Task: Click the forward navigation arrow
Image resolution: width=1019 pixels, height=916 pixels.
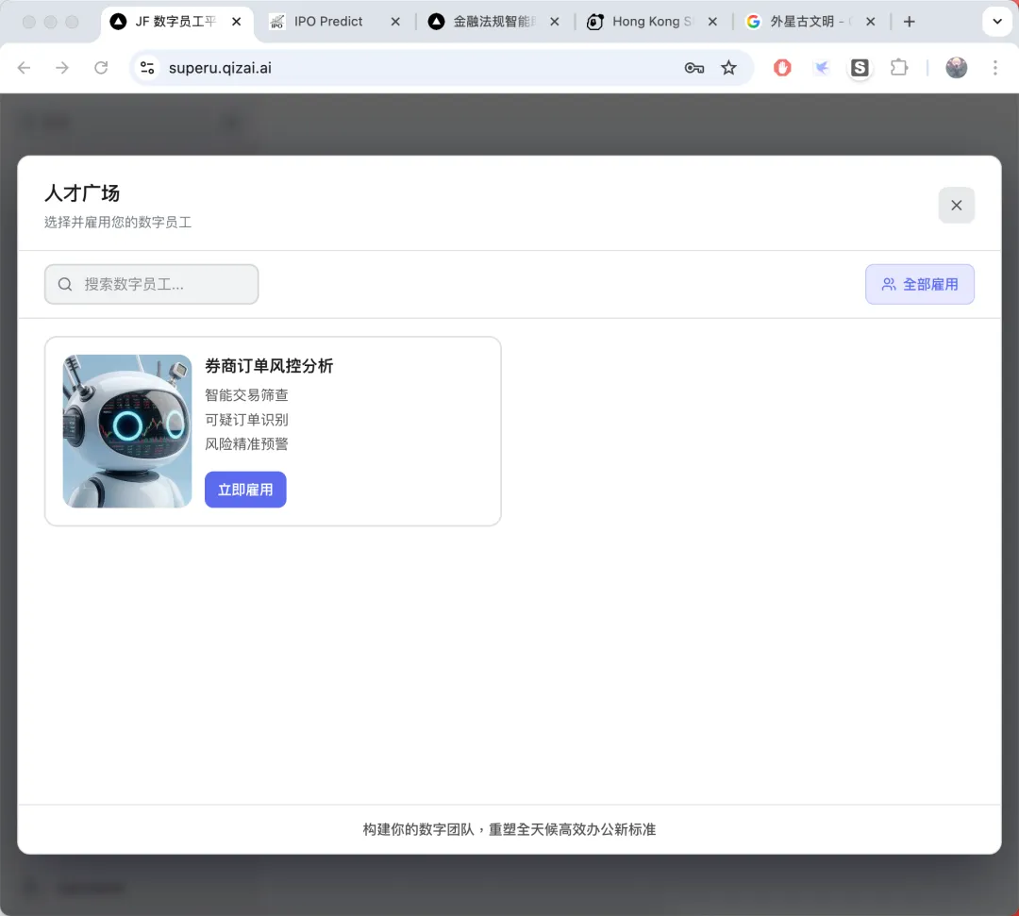Action: coord(62,67)
